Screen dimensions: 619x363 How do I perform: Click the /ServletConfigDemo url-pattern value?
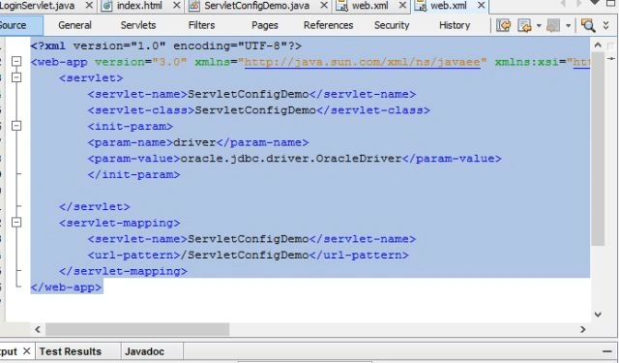tap(245, 256)
